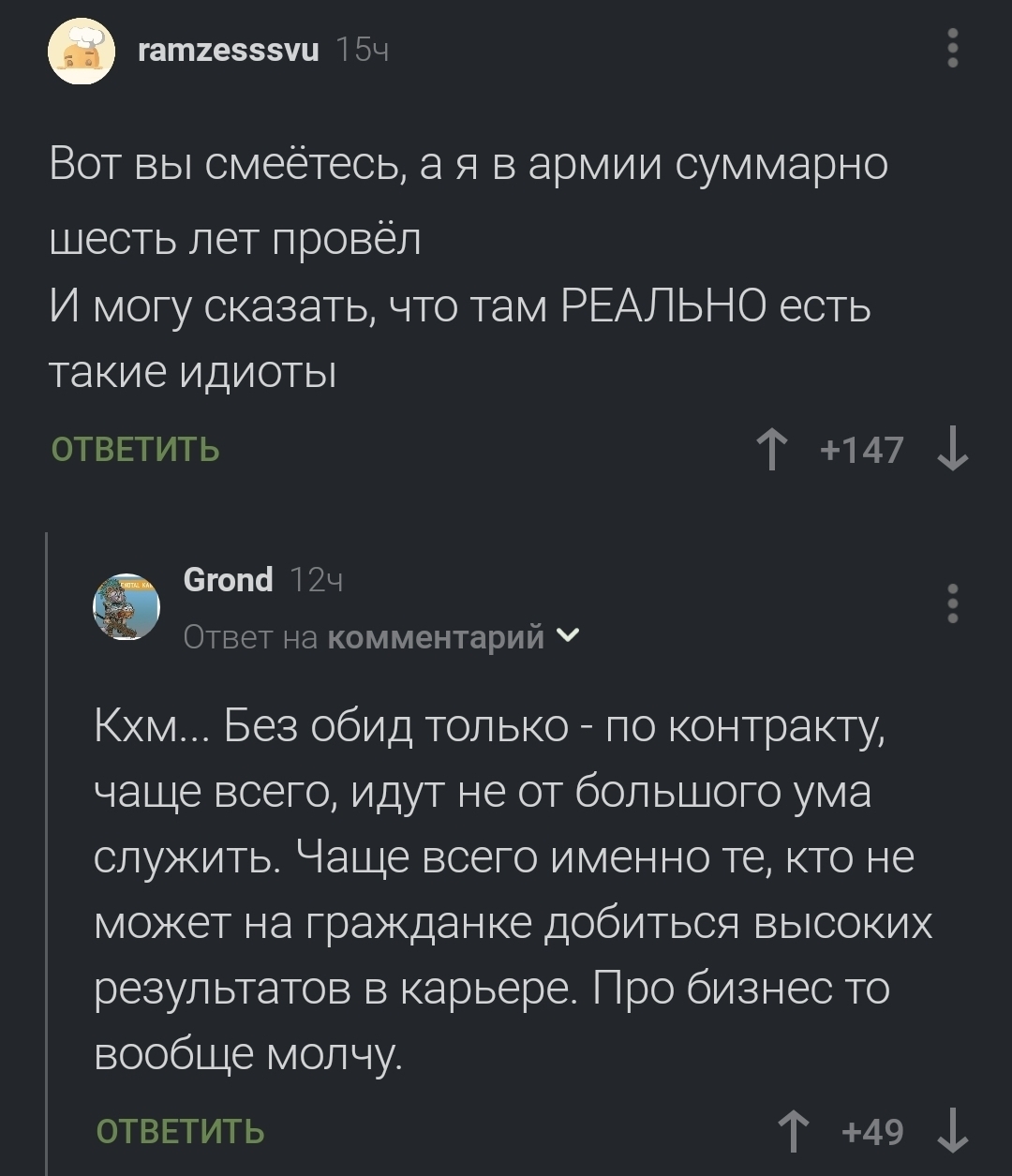Click the +49 rating on Grond's reply
Image resolution: width=1012 pixels, height=1176 pixels.
pyautogui.click(x=873, y=1132)
